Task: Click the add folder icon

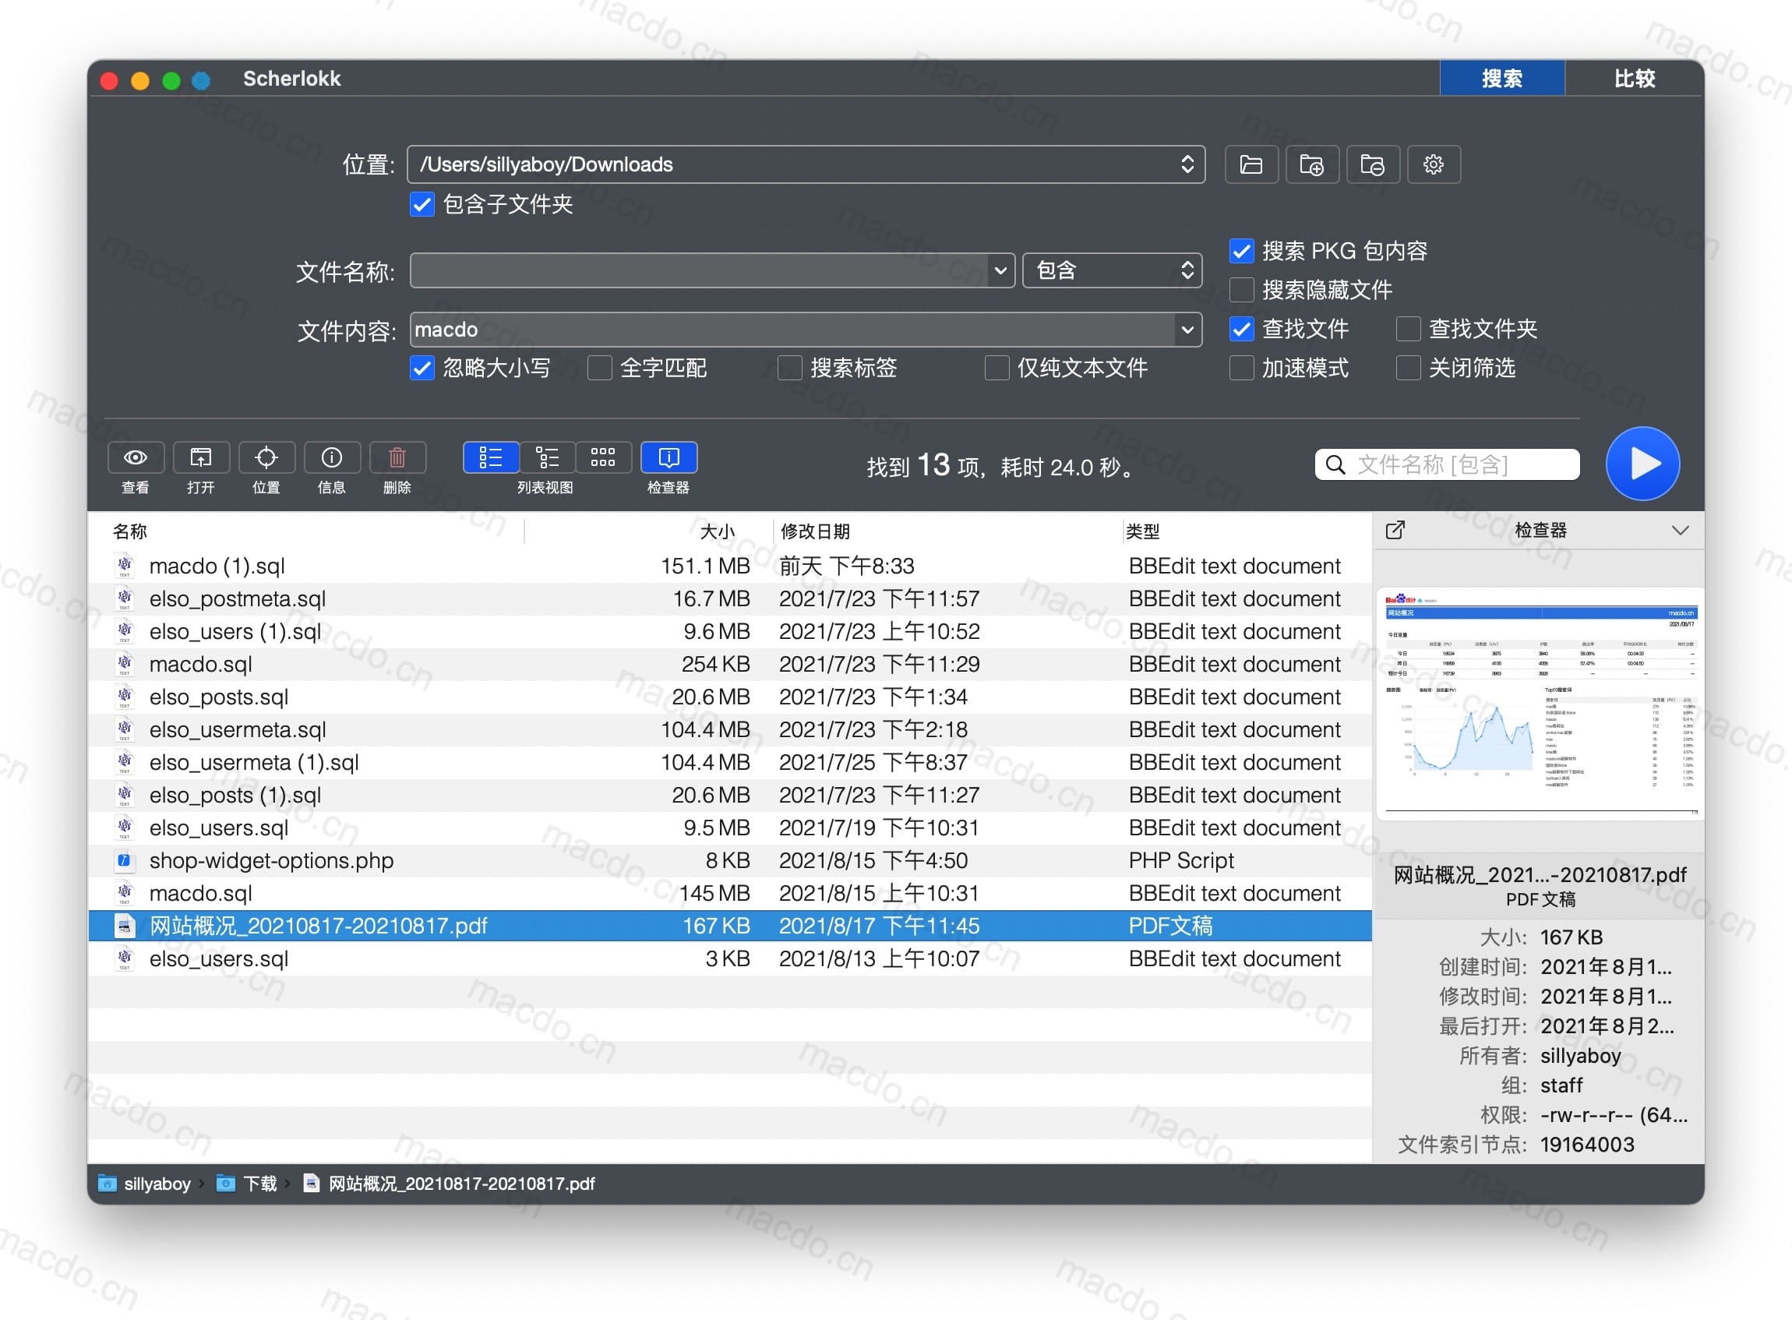Action: [x=1312, y=164]
